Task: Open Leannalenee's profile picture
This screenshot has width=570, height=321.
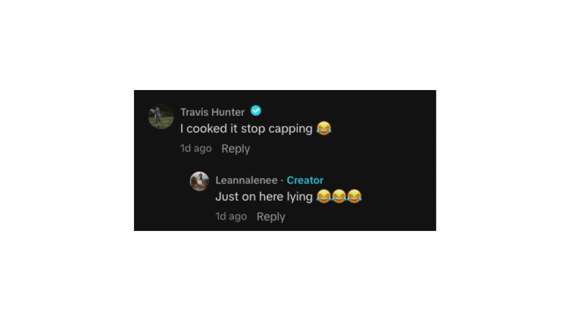Action: (199, 181)
